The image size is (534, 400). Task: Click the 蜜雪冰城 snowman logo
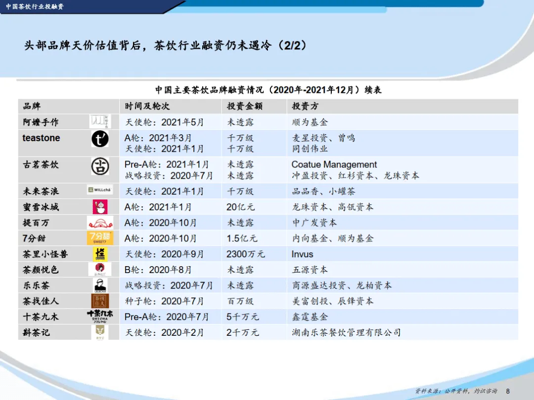(x=100, y=207)
